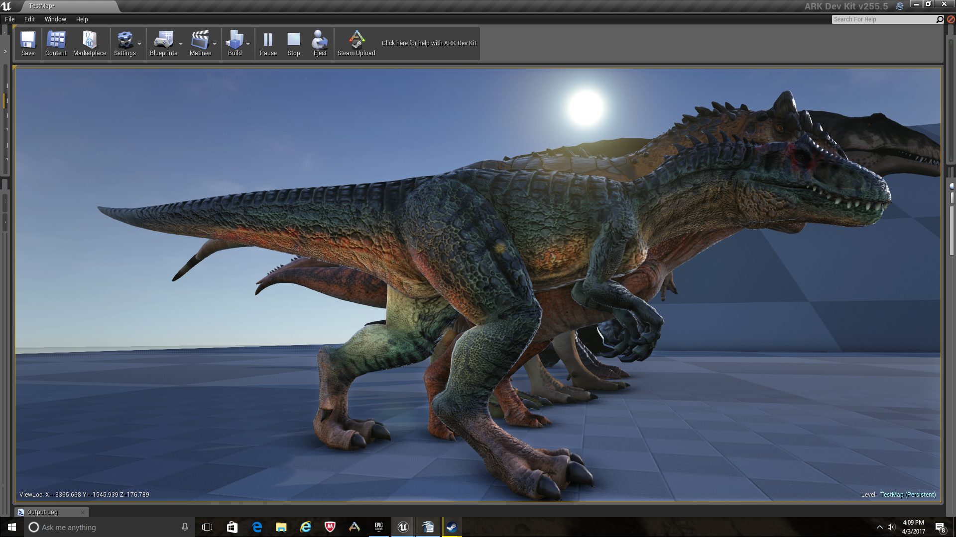
Task: Expand the Matinee dropdown arrow
Action: 215,44
